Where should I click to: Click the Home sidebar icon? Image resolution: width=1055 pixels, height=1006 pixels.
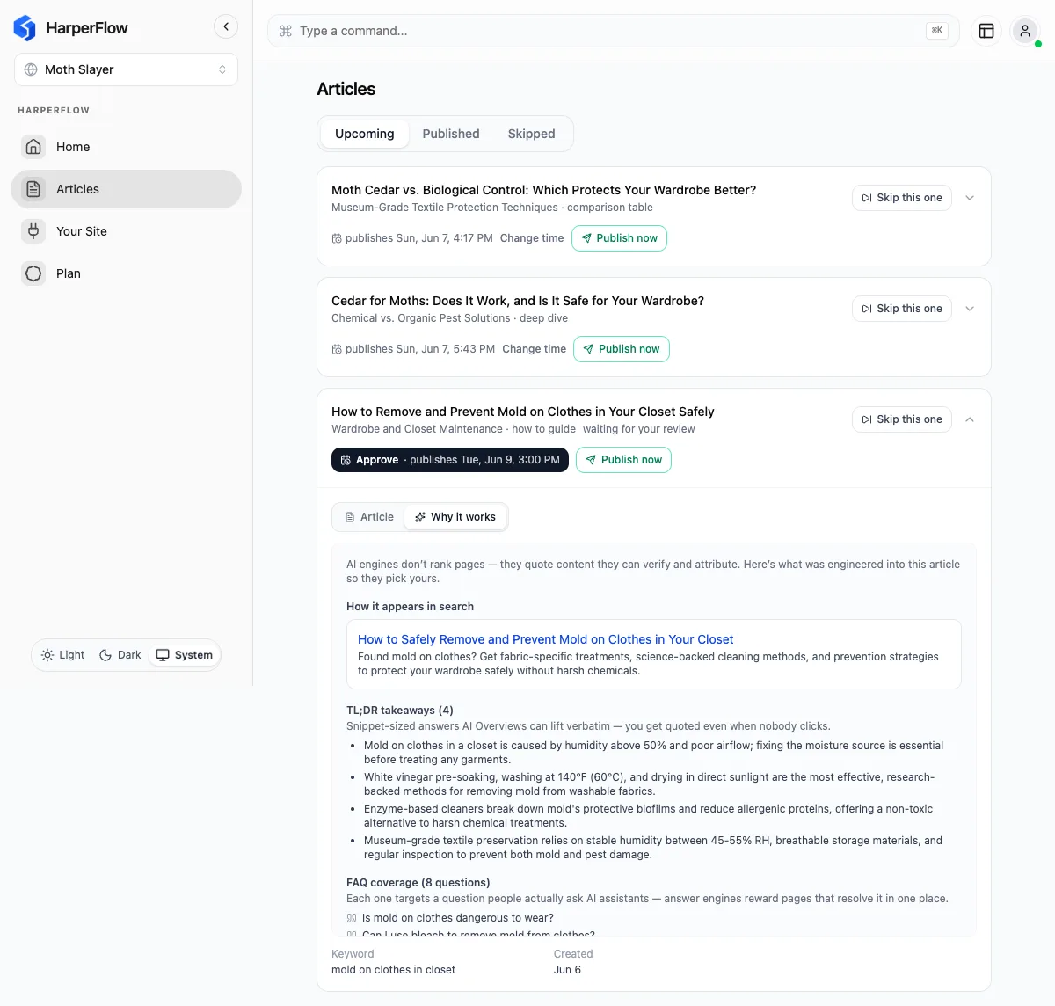(x=33, y=147)
